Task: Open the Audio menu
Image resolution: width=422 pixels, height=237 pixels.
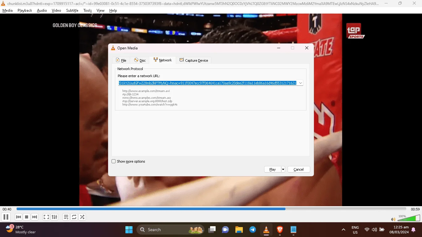Action: 42,10
